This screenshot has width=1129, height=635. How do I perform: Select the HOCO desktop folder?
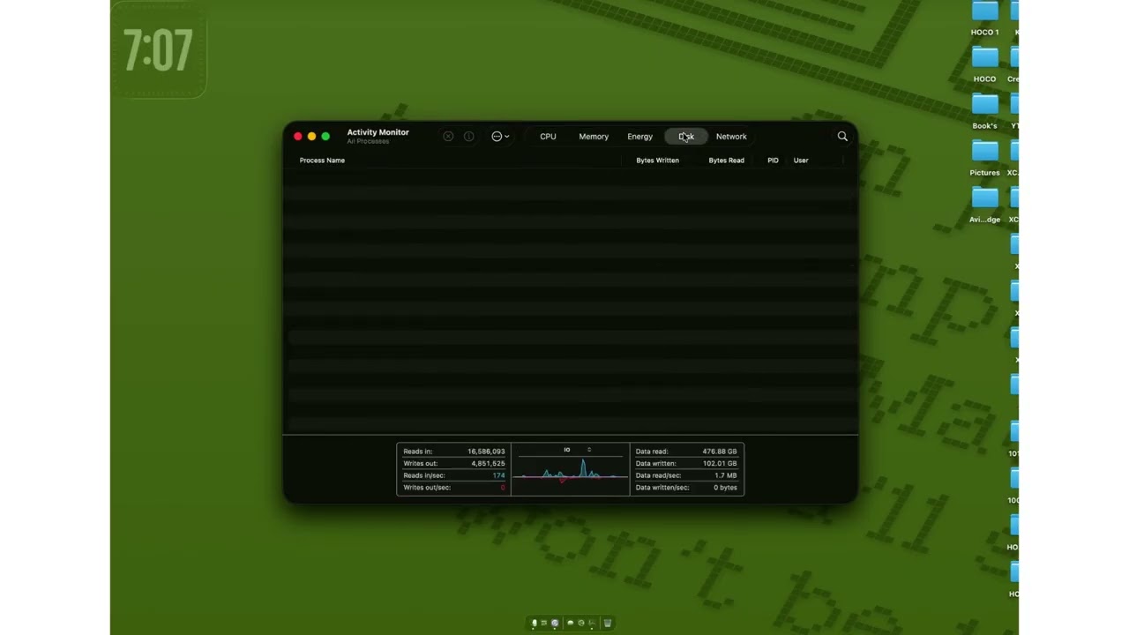click(x=984, y=64)
